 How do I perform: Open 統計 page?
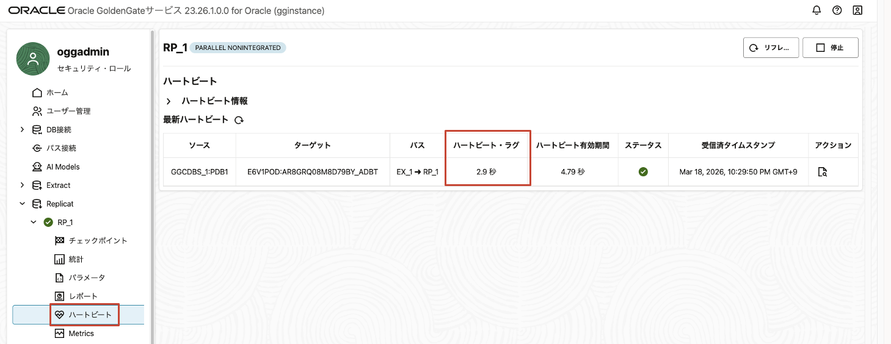pos(76,259)
